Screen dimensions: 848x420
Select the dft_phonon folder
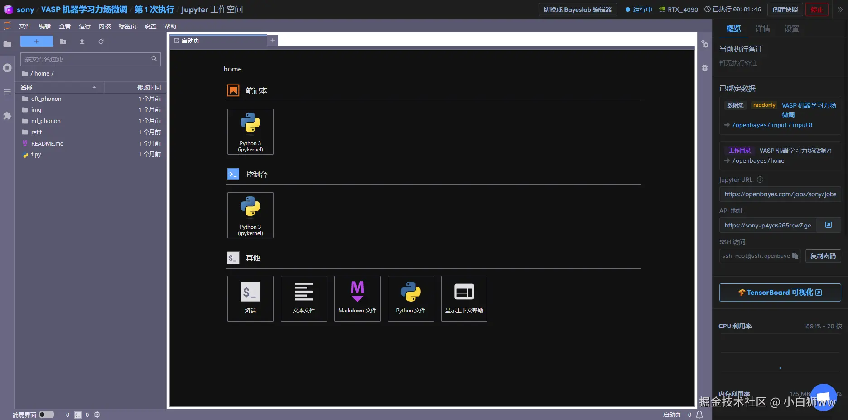click(x=91, y=99)
